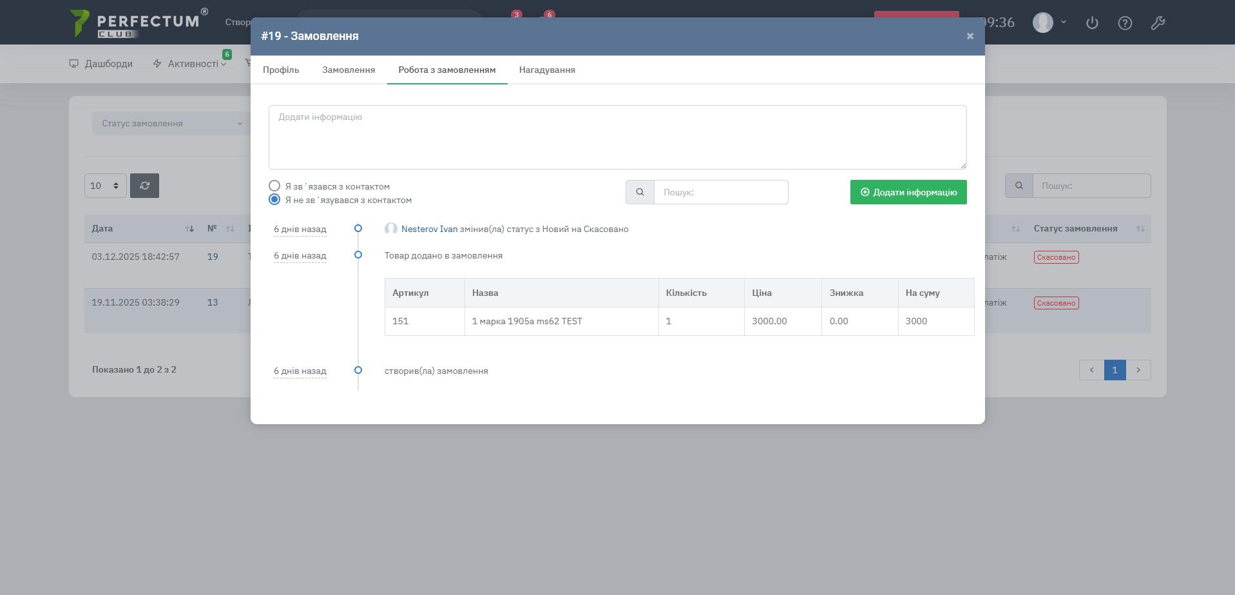Click search icon beside background table search
This screenshot has width=1235, height=595.
click(1019, 186)
